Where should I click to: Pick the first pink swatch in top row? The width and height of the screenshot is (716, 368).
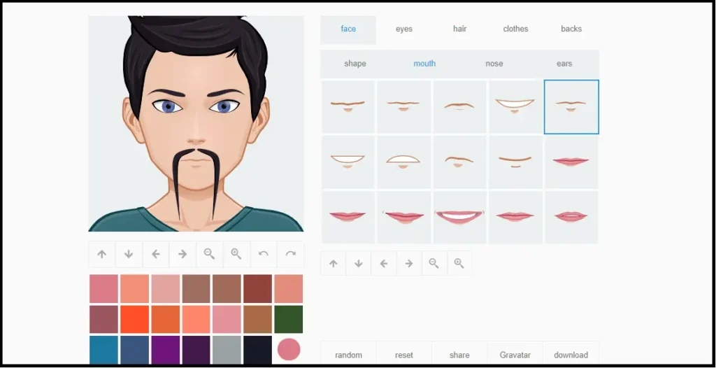(x=103, y=288)
